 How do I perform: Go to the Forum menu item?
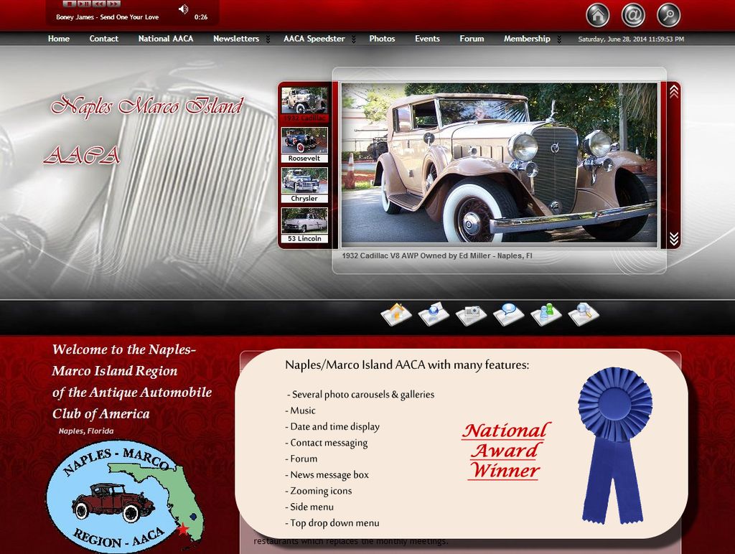tap(472, 39)
